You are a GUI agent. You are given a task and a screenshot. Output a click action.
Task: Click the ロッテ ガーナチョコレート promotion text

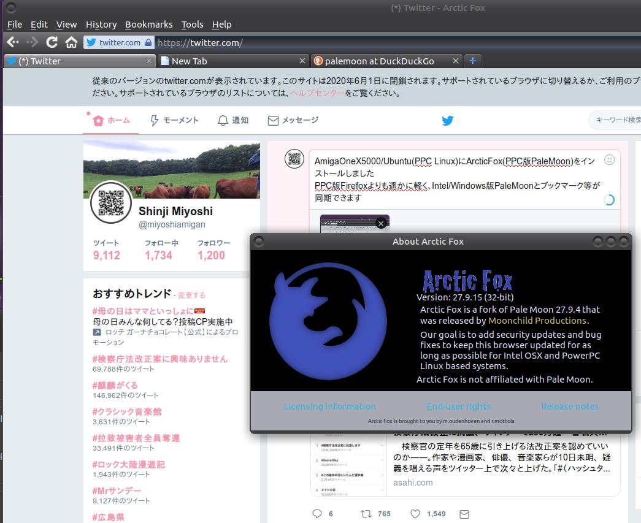165,337
